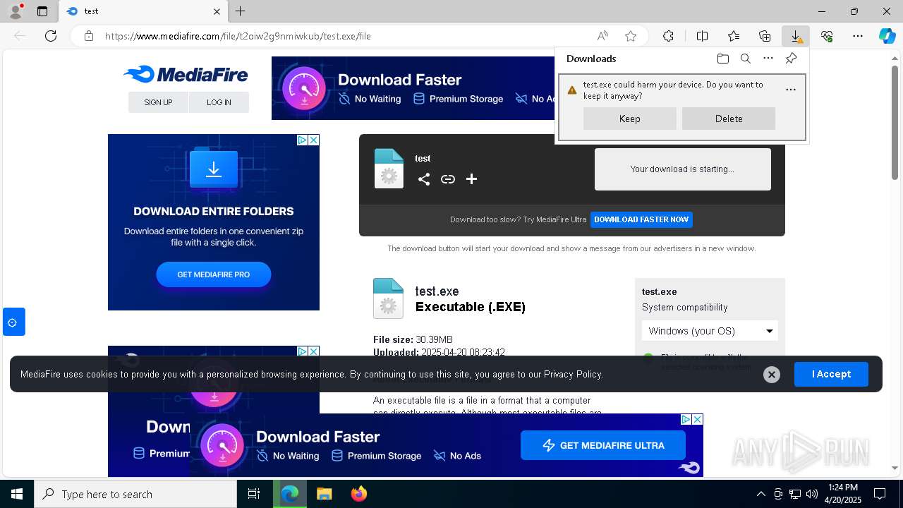903x508 pixels.
Task: Click GET MEDIAFIRE ULTRA banner button
Action: coord(603,445)
